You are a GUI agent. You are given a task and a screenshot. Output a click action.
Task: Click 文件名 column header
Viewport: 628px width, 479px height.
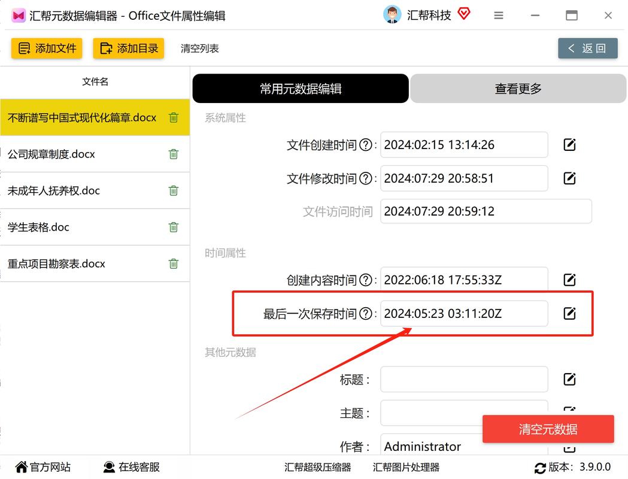point(95,81)
